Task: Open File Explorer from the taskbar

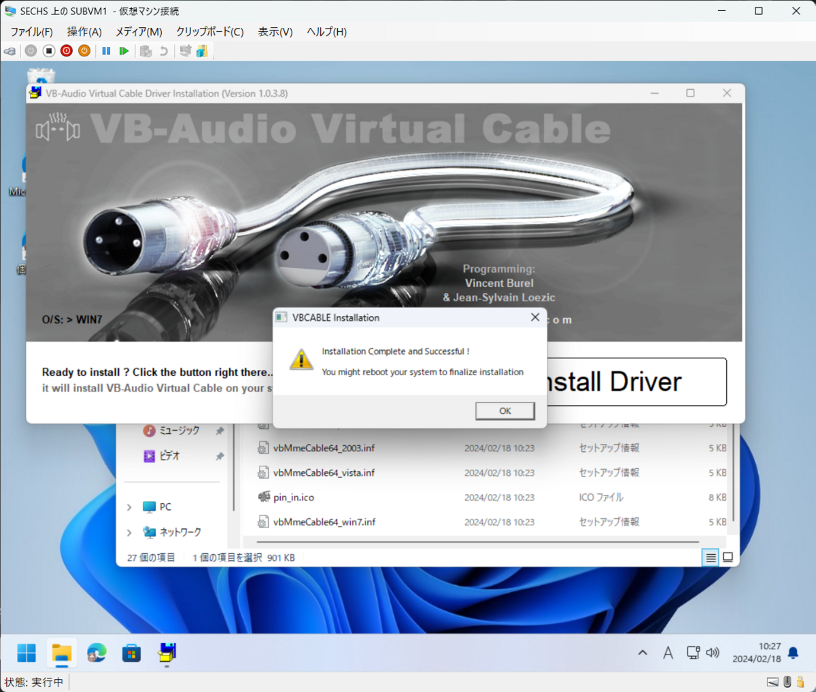Action: (62, 653)
